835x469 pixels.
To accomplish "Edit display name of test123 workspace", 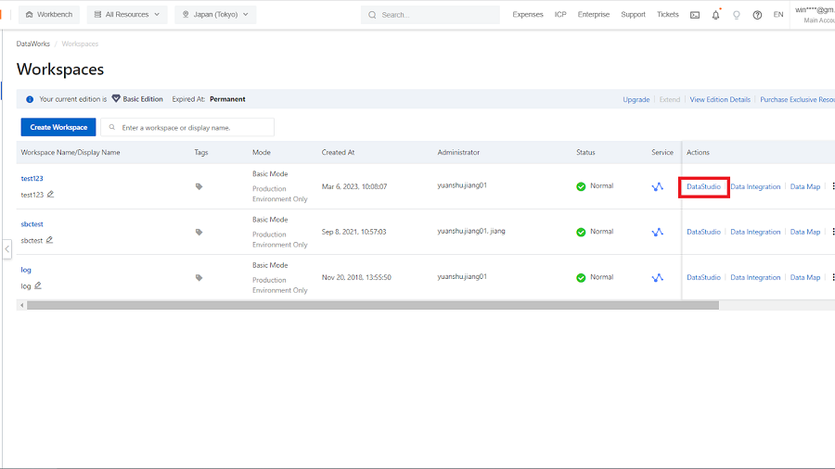I will [x=51, y=195].
